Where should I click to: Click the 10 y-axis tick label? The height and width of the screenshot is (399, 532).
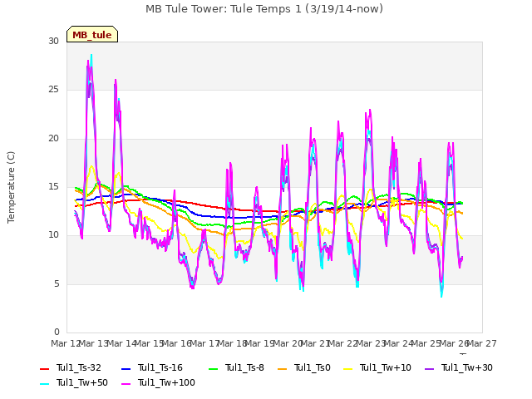[x=53, y=234]
